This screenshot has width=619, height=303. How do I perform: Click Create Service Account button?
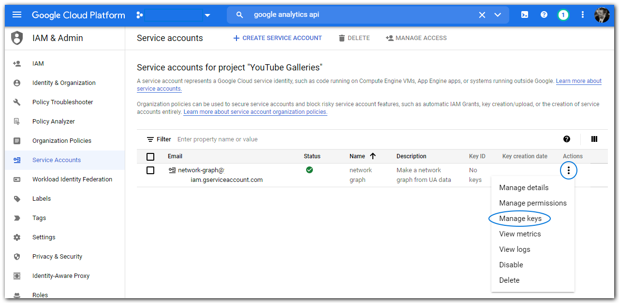pyautogui.click(x=277, y=38)
